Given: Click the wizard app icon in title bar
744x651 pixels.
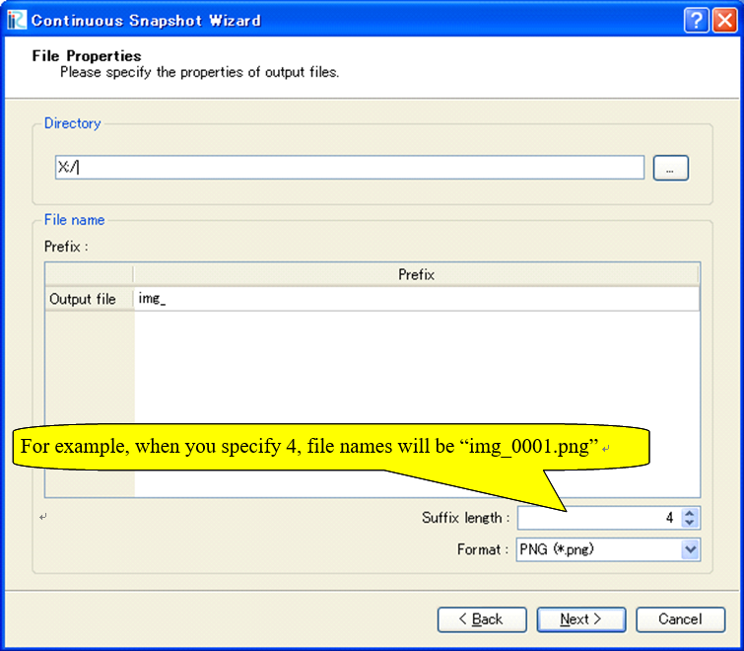Looking at the screenshot, I should tap(17, 21).
